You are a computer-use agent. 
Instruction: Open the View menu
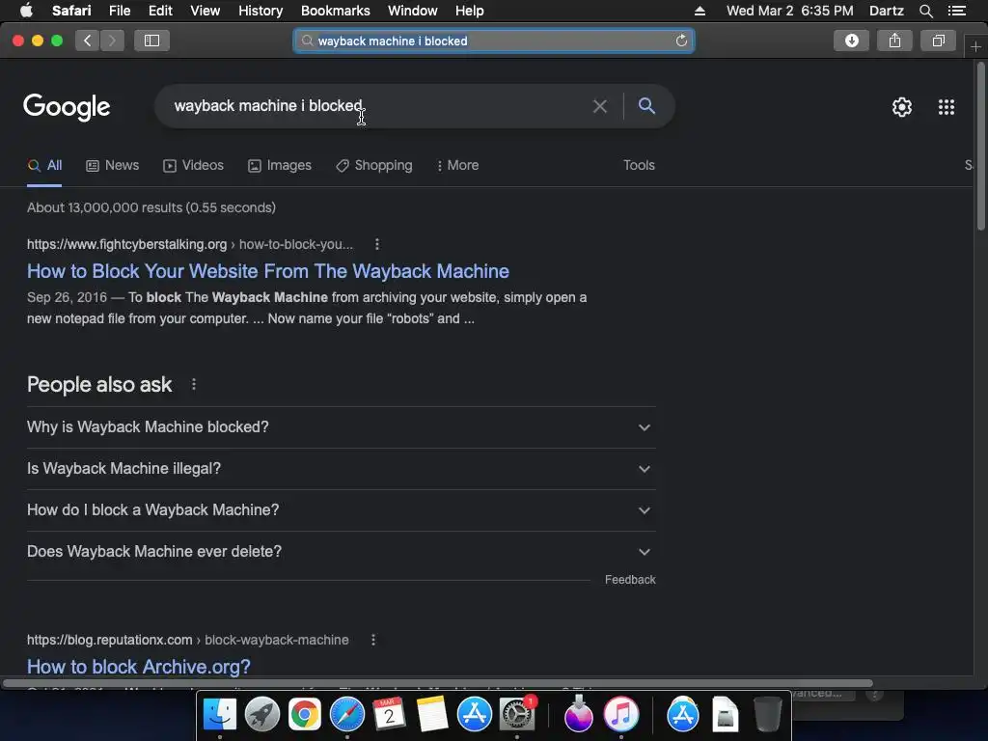pos(205,11)
